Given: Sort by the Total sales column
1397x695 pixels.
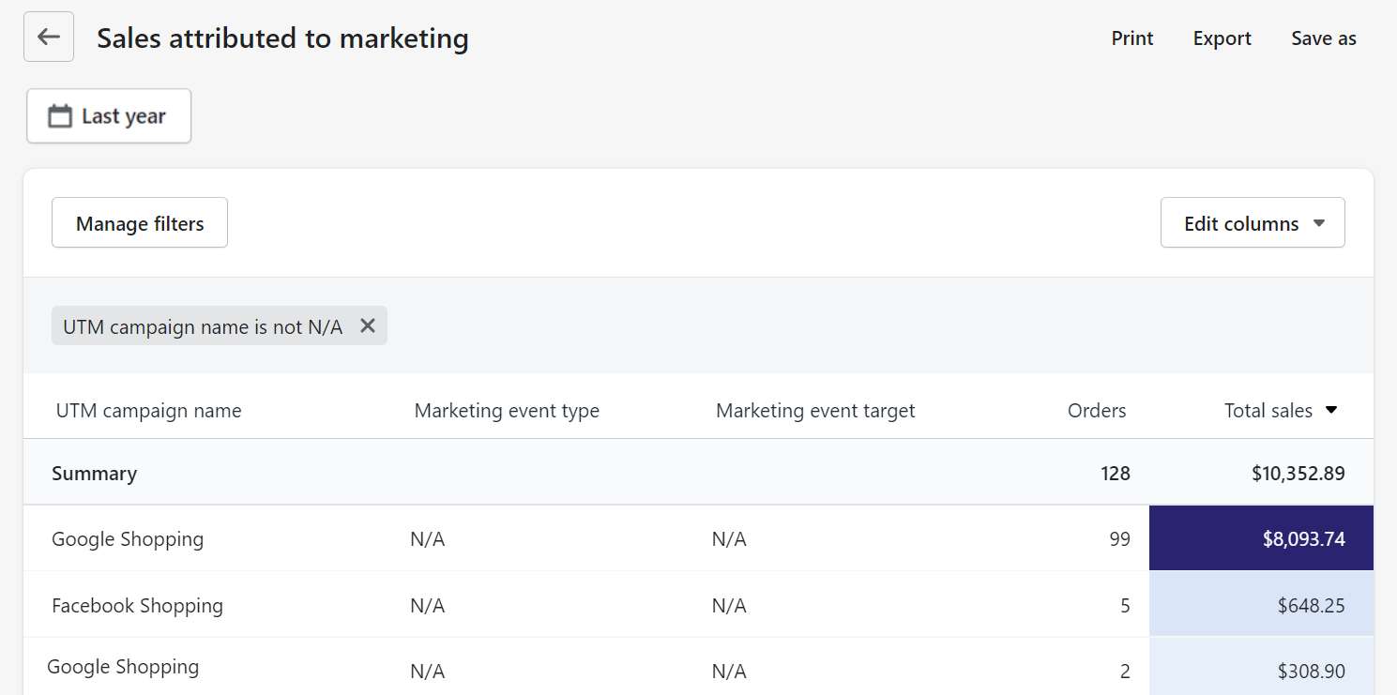Looking at the screenshot, I should pyautogui.click(x=1281, y=410).
